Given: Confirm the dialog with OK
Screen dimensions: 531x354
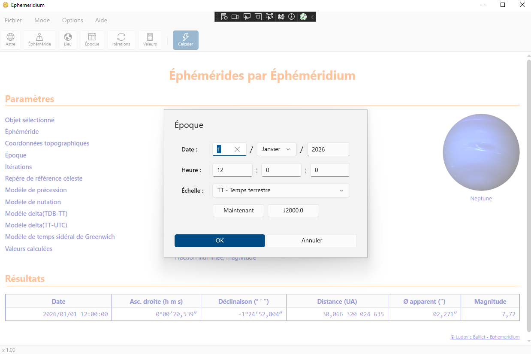Looking at the screenshot, I should tap(220, 241).
